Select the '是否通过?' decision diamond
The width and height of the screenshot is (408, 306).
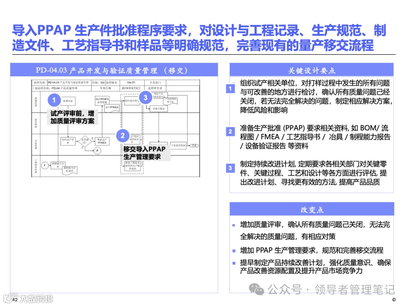[85, 141]
